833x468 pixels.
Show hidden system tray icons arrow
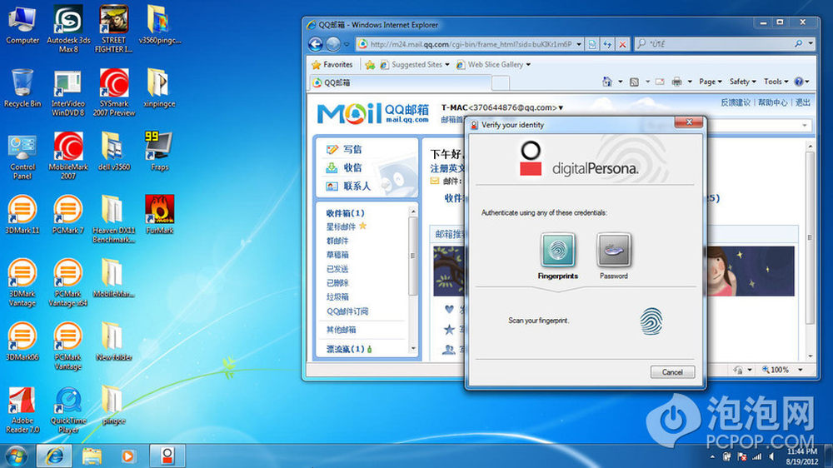[712, 456]
